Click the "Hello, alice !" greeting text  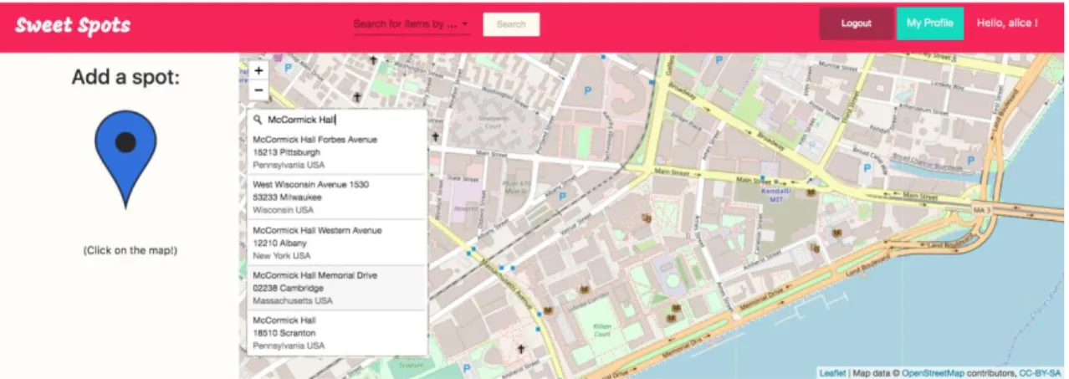pos(1007,23)
